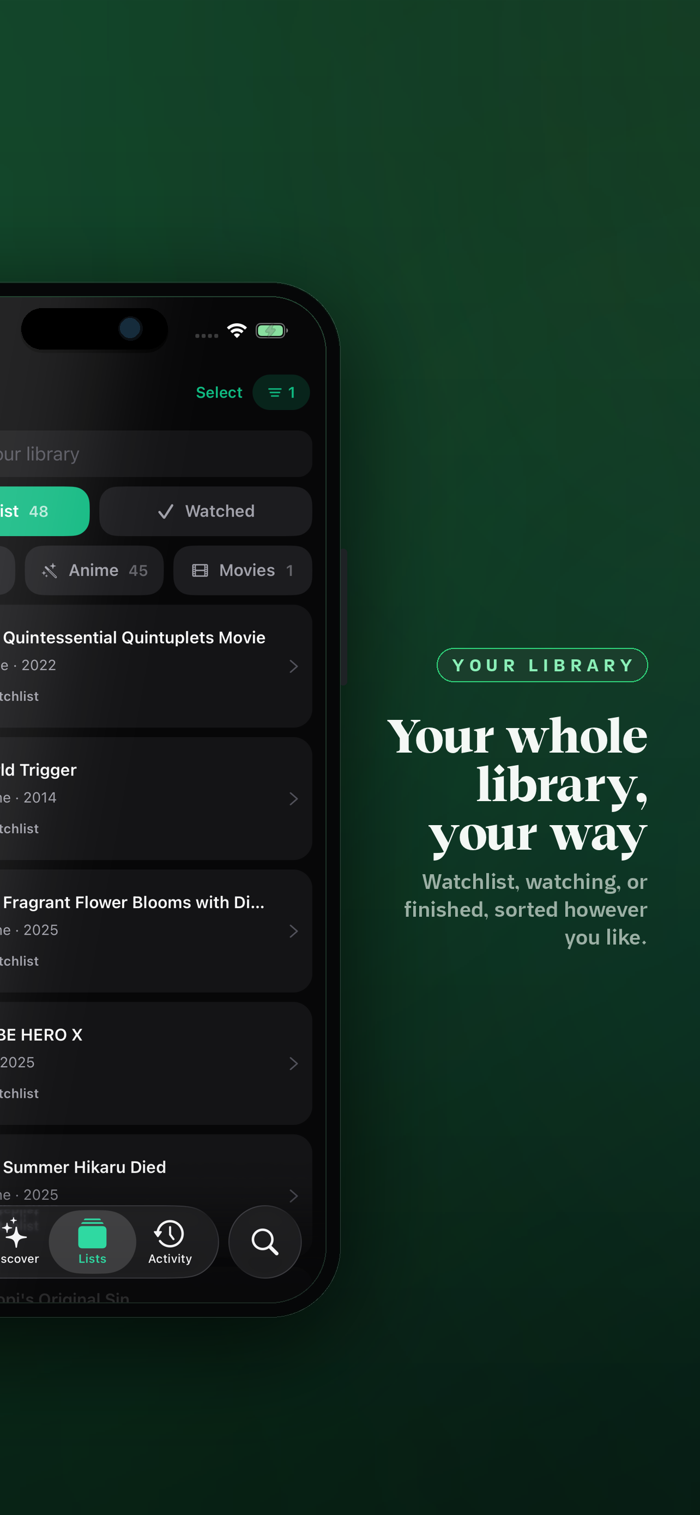Open the Activity tab in bottom bar
The height and width of the screenshot is (1515, 700).
[170, 1242]
